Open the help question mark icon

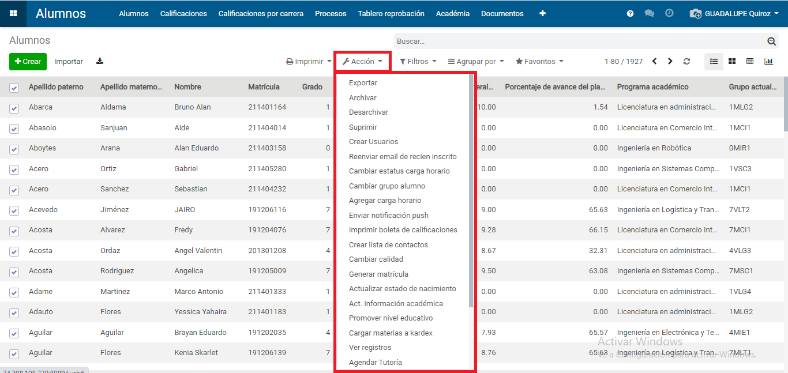point(630,13)
